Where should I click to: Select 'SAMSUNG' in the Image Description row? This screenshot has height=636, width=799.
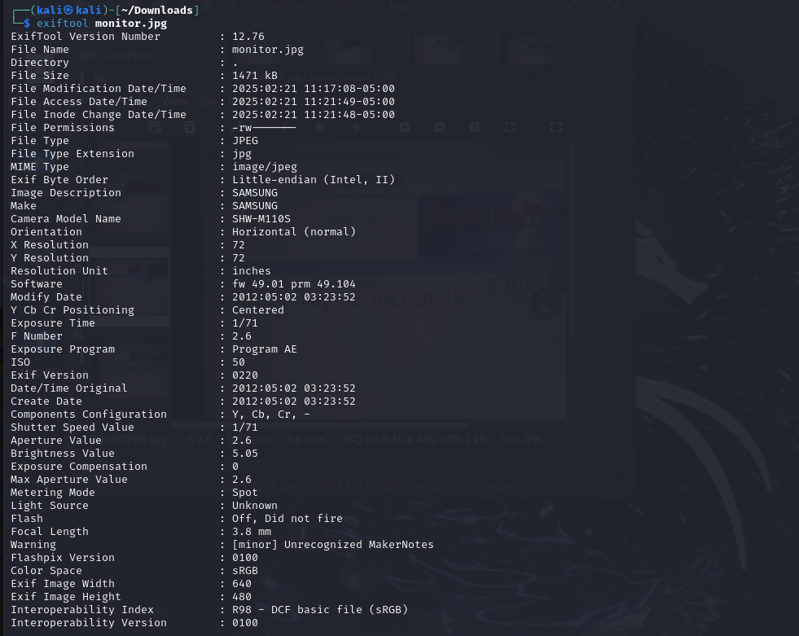click(255, 193)
